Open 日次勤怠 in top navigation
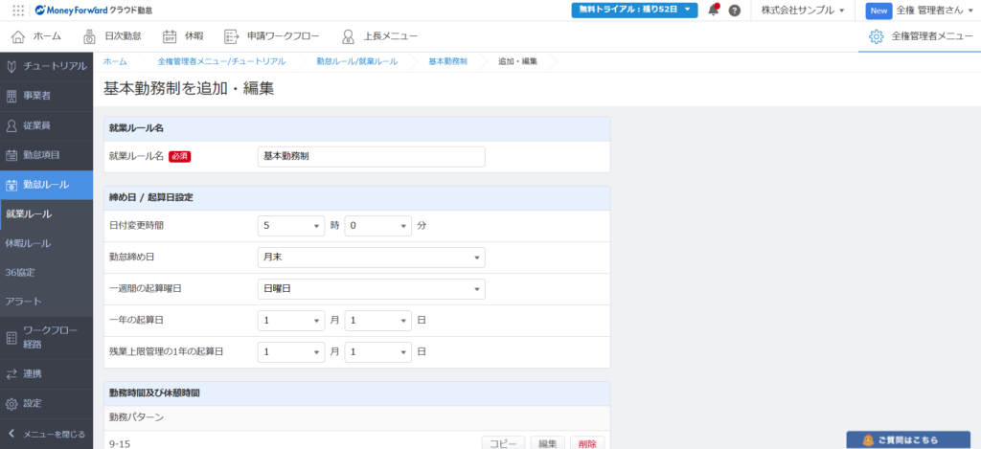 (x=112, y=36)
